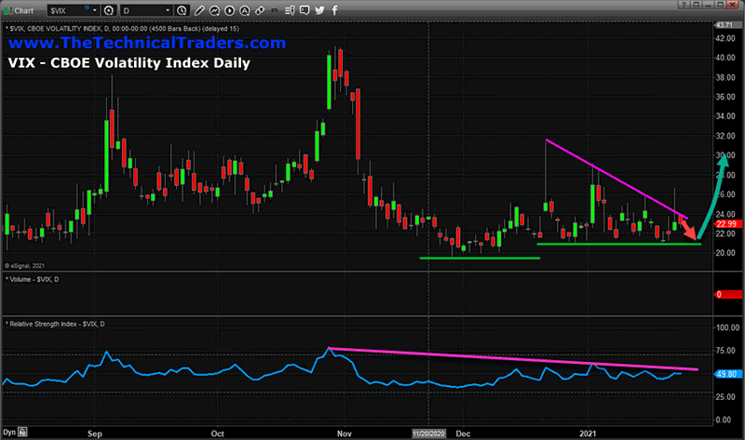Image resolution: width=745 pixels, height=440 pixels.
Task: Select the pencil drawing tool
Action: [199, 10]
